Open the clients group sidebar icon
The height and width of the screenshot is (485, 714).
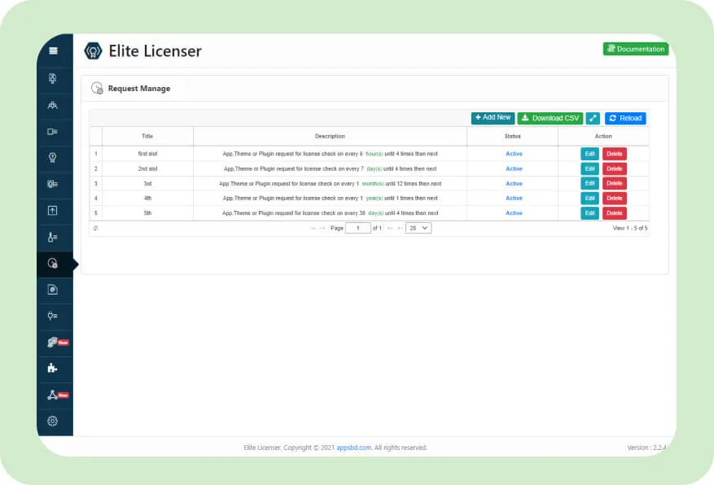[x=53, y=105]
